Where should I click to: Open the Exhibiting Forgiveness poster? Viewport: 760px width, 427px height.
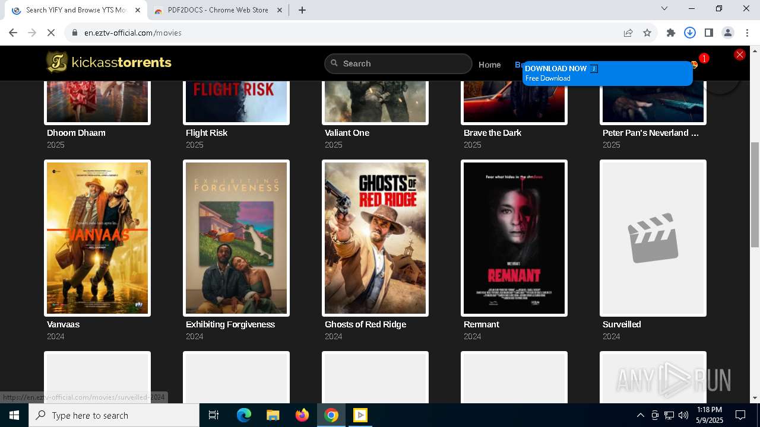236,238
